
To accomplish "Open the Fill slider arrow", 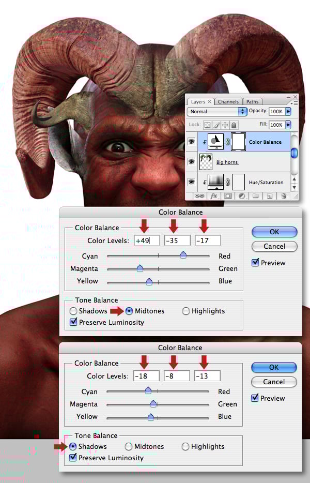I will pyautogui.click(x=288, y=125).
